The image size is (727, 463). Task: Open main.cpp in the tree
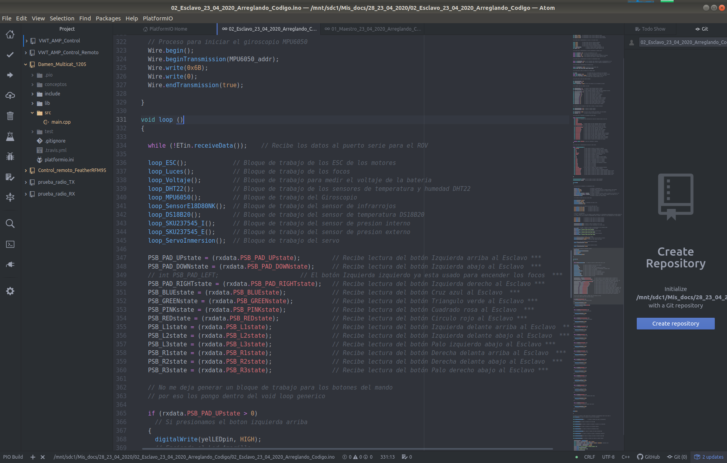click(x=61, y=122)
